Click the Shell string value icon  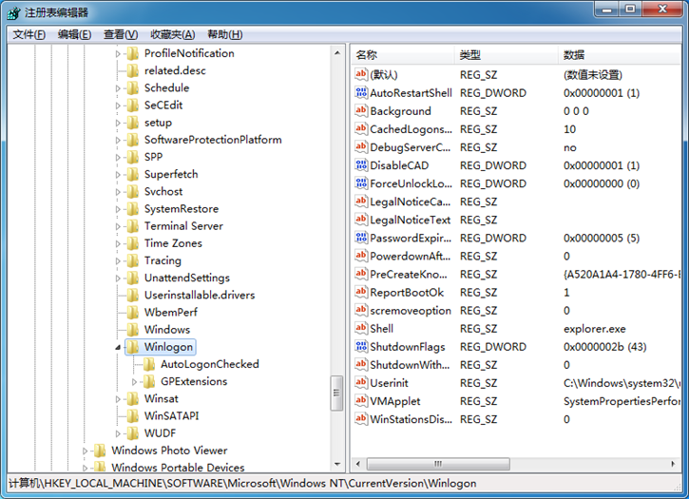point(360,329)
